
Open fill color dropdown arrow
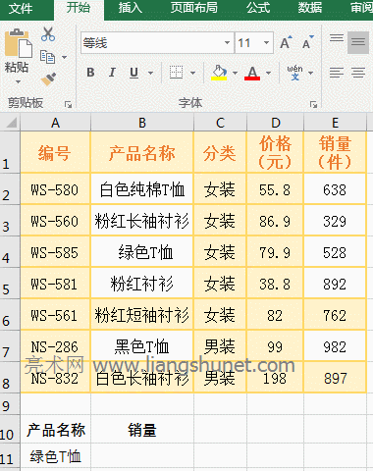pos(235,73)
